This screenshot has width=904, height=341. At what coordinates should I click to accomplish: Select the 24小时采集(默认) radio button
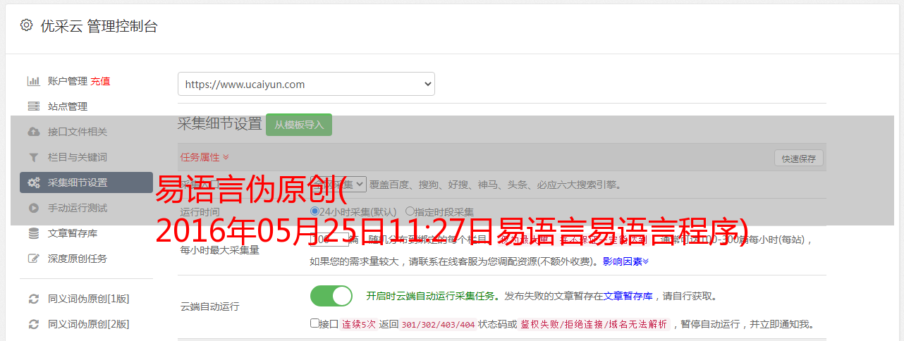click(314, 211)
